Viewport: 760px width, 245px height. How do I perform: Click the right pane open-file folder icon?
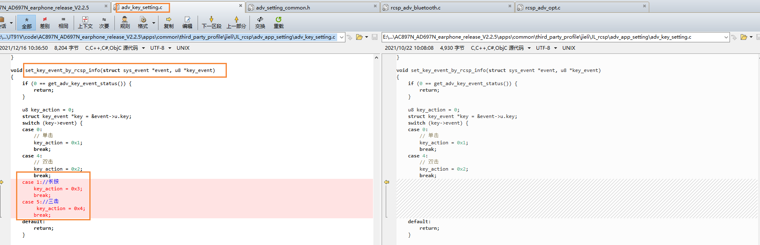744,37
